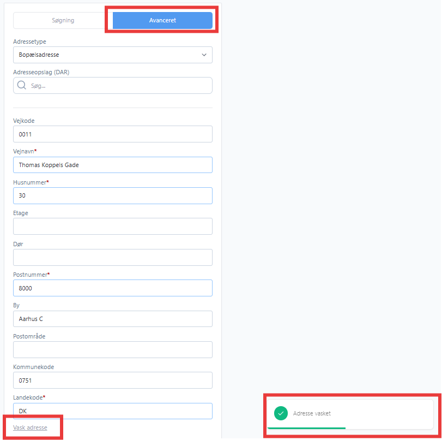Click the green checkmark icon in notification
Image resolution: width=442 pixels, height=440 pixels.
281,413
